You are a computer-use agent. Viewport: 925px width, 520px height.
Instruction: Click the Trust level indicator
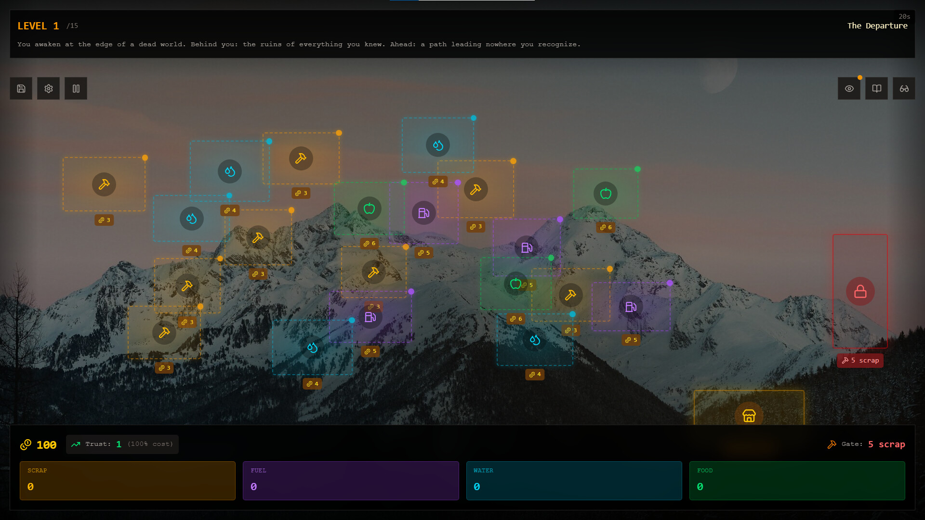pyautogui.click(x=122, y=444)
